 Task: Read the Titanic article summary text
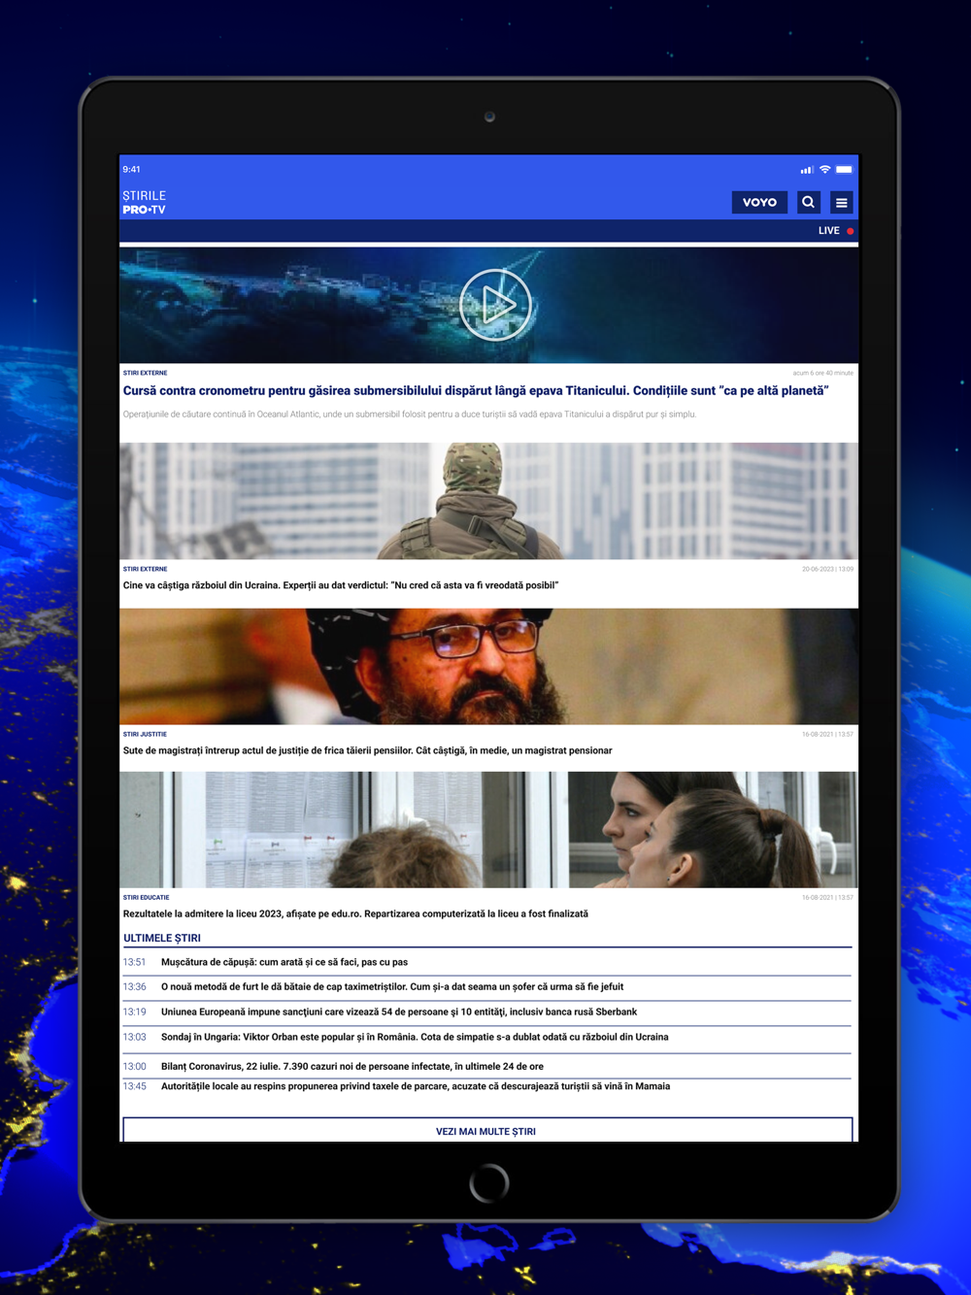(x=409, y=415)
